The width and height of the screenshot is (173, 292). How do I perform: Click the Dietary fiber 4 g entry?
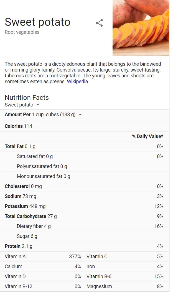(34, 226)
